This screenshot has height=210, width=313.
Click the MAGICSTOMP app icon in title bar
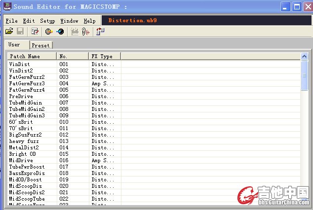(7, 6)
